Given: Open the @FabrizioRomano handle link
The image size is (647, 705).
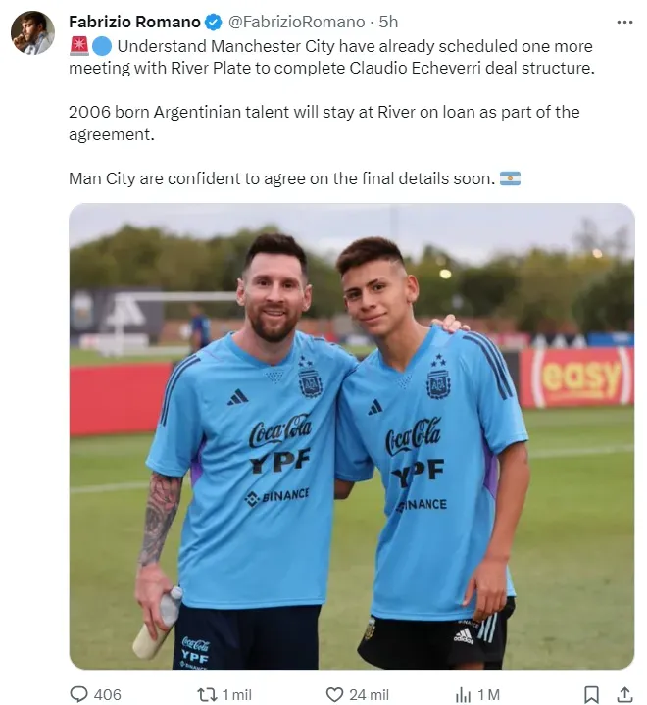Looking at the screenshot, I should (297, 22).
